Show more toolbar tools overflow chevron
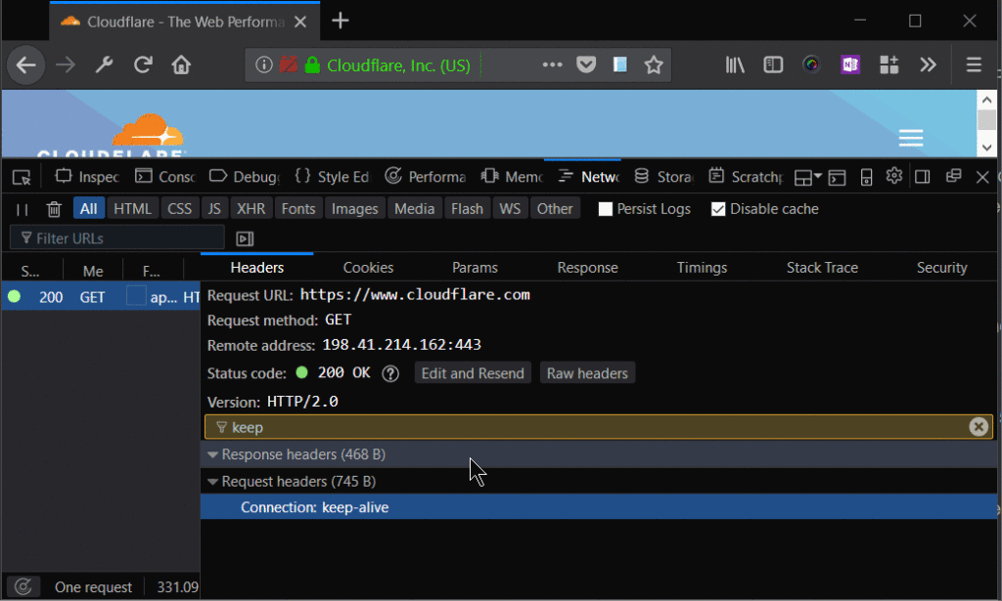The height and width of the screenshot is (601, 1002). point(928,65)
